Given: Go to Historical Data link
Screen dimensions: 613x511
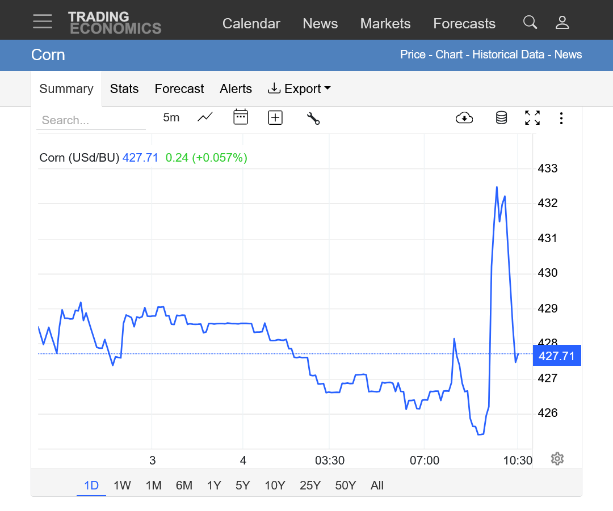Looking at the screenshot, I should coord(509,55).
